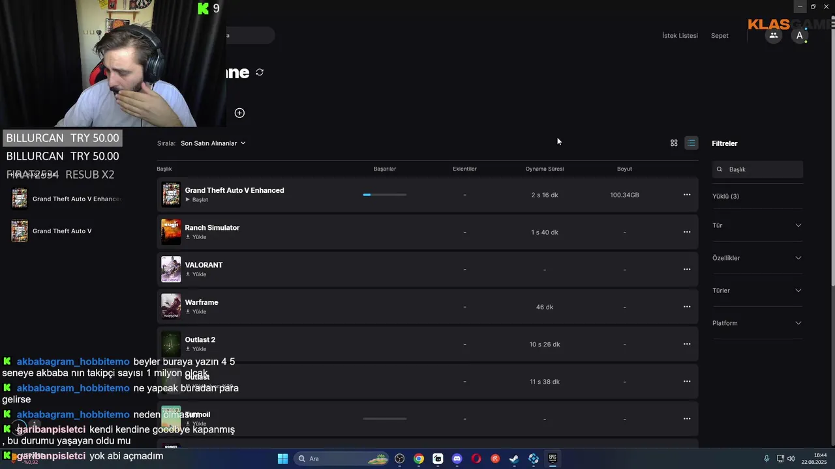Click the taskbar Ara search box
Viewport: 835px width, 469px height.
(342, 459)
